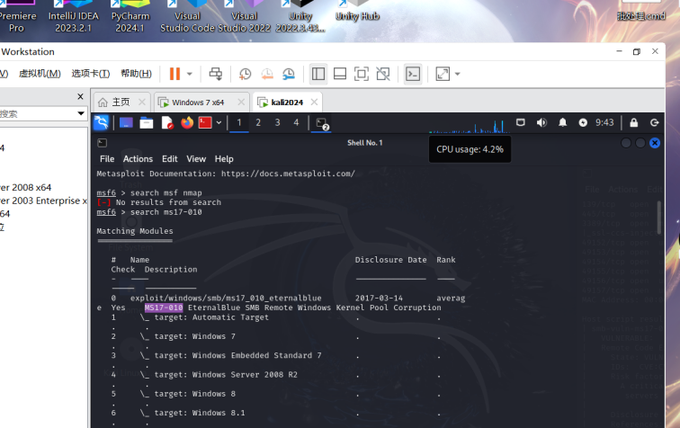Open the Kali applications menu icon
The height and width of the screenshot is (428, 680).
[x=101, y=122]
